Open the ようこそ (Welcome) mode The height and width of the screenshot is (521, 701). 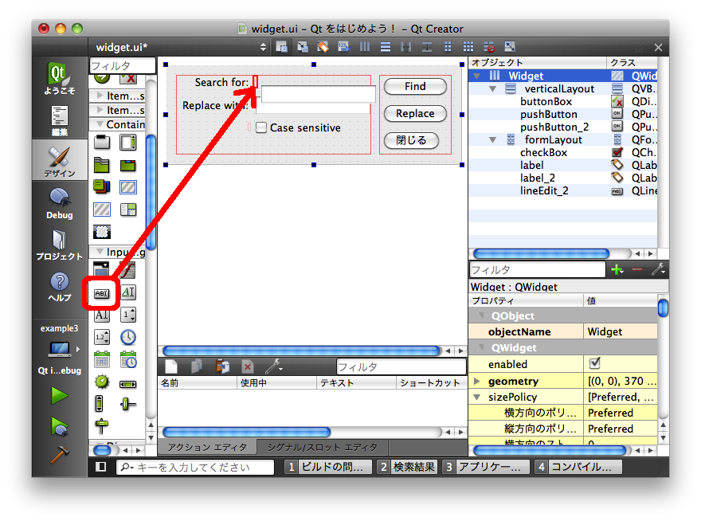[x=59, y=80]
